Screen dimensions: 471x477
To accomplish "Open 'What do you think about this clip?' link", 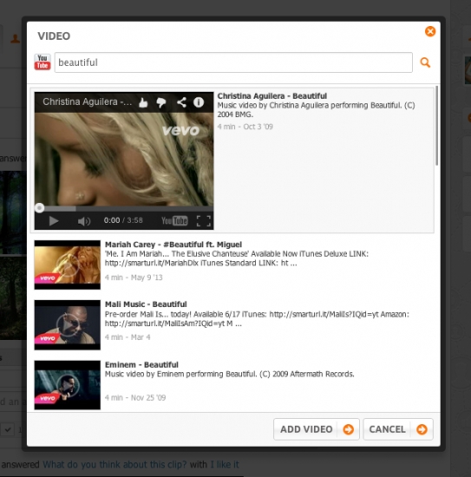I will pyautogui.click(x=114, y=464).
